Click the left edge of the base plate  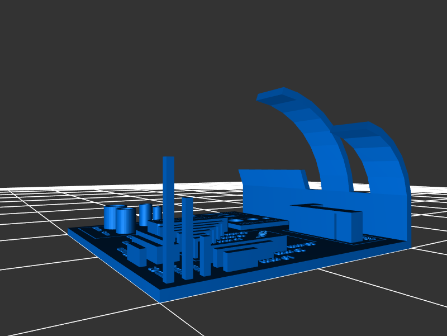112,263
